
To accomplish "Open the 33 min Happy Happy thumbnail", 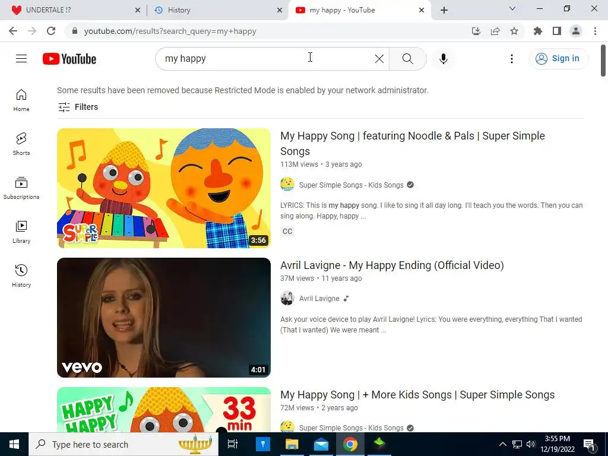I will [x=164, y=410].
